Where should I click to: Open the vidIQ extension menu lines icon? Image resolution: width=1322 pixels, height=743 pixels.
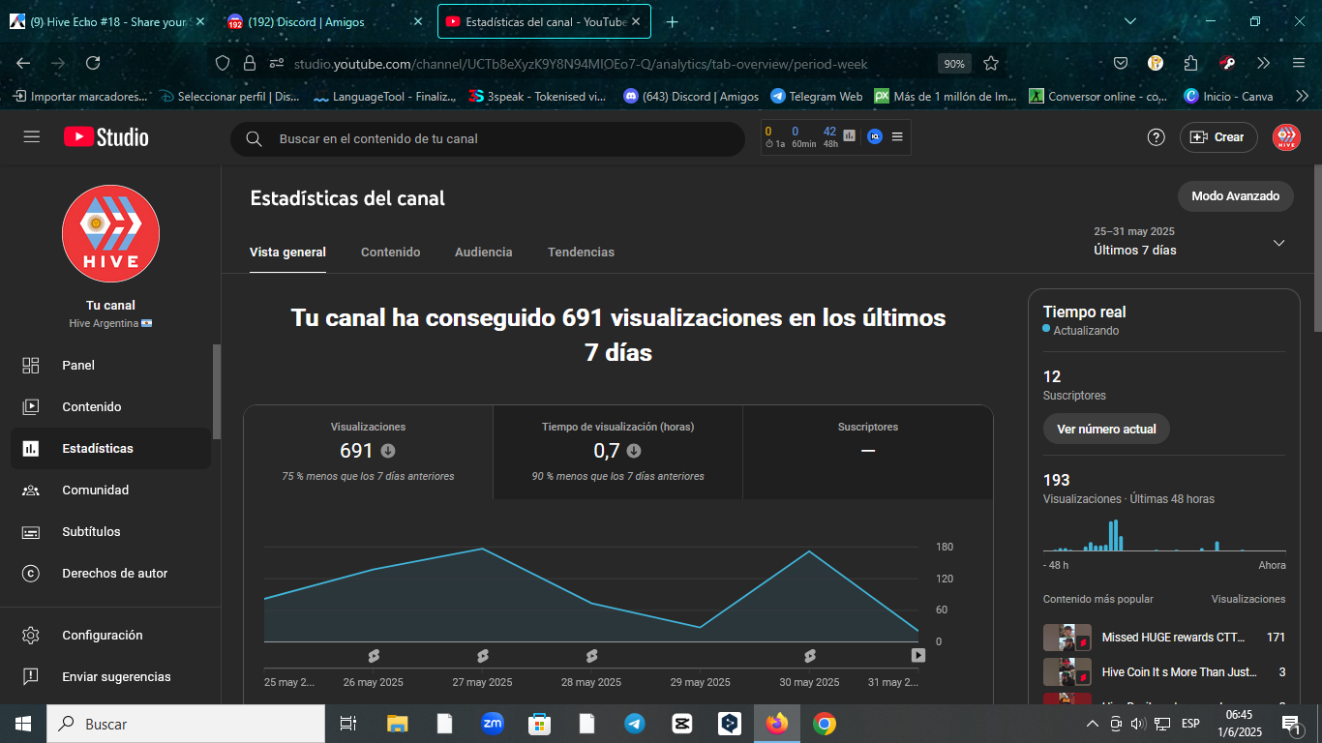point(897,137)
